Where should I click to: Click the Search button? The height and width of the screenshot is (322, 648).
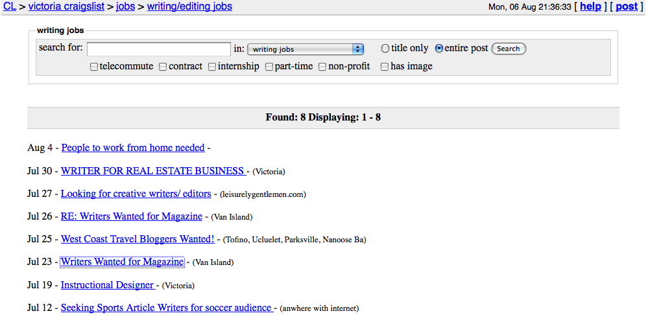click(x=509, y=49)
